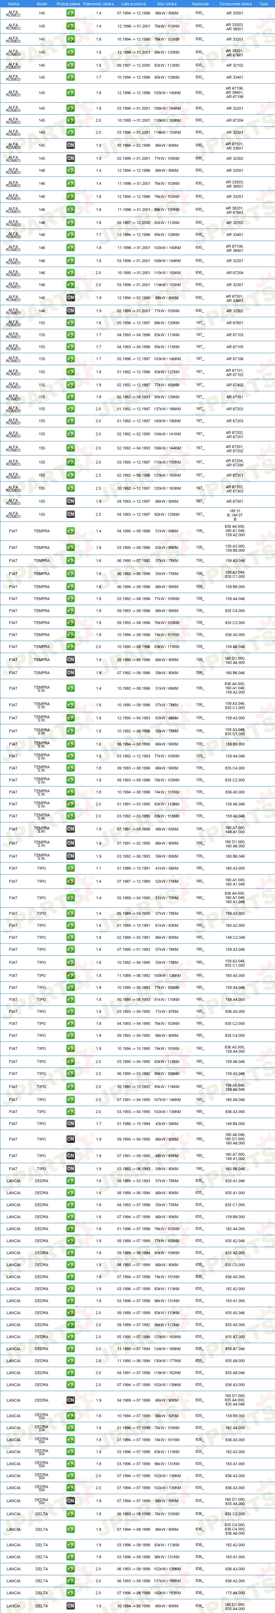Click engine code '149 B4.000'

(x=235, y=1124)
